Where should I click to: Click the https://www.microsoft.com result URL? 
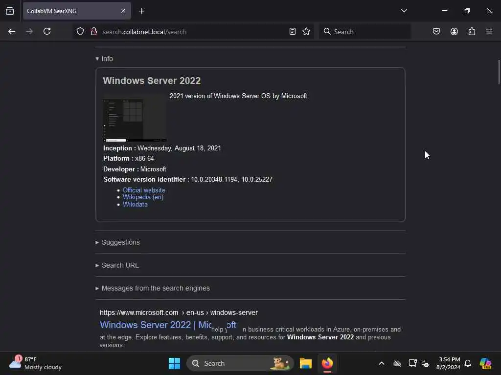(x=179, y=312)
